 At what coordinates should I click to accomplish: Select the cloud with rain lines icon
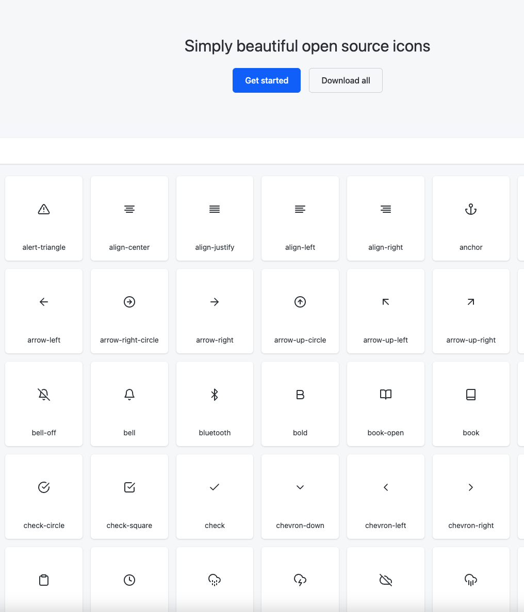pyautogui.click(x=471, y=580)
